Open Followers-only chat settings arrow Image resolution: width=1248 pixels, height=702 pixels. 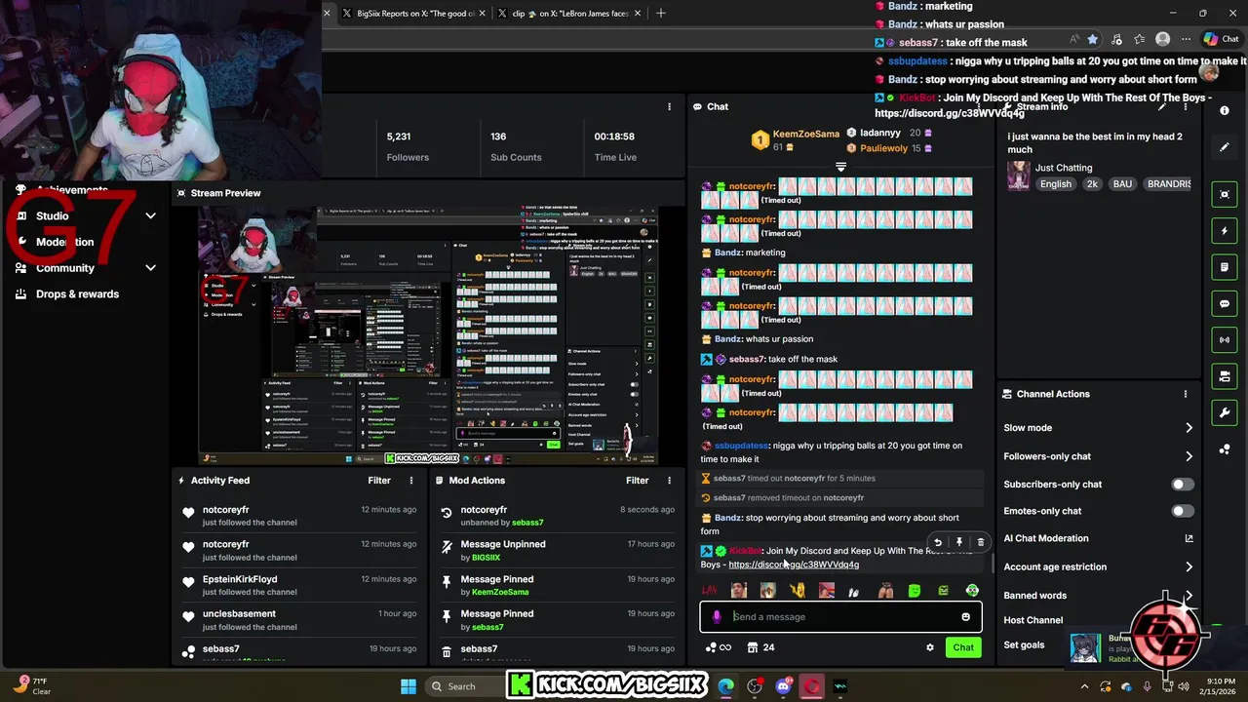point(1189,456)
